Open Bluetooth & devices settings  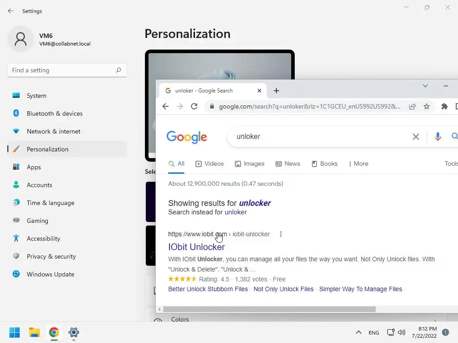67,113
